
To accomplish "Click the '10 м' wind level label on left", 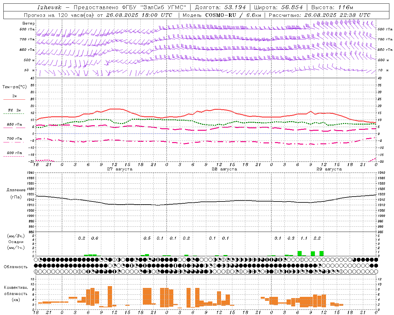I will coord(30,70).
